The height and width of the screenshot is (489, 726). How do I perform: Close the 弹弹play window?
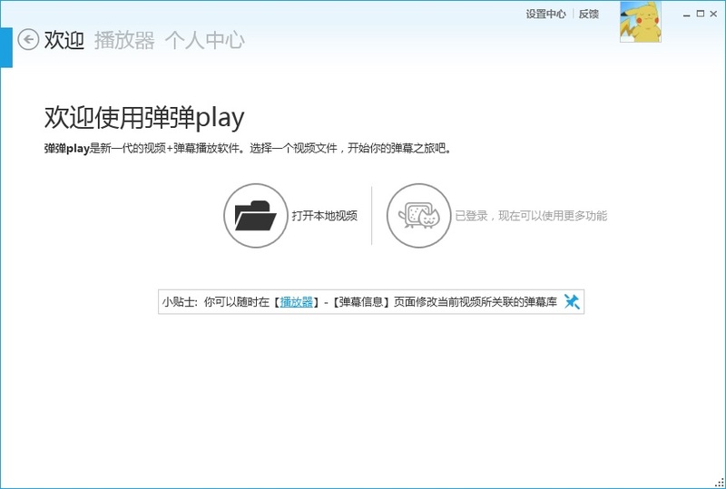point(714,14)
